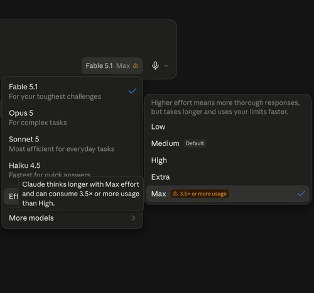The image size is (314, 293).
Task: Click 'For your toughest challenges' description
Action: (x=55, y=97)
